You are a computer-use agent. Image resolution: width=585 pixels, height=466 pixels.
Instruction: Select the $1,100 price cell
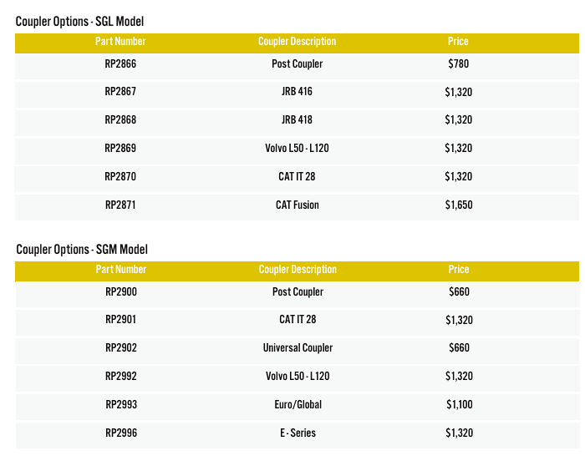(459, 405)
